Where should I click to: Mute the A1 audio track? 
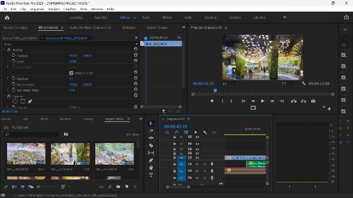[x=197, y=164]
